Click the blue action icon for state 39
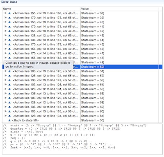This screenshot has height=157, width=164. (9, 18)
